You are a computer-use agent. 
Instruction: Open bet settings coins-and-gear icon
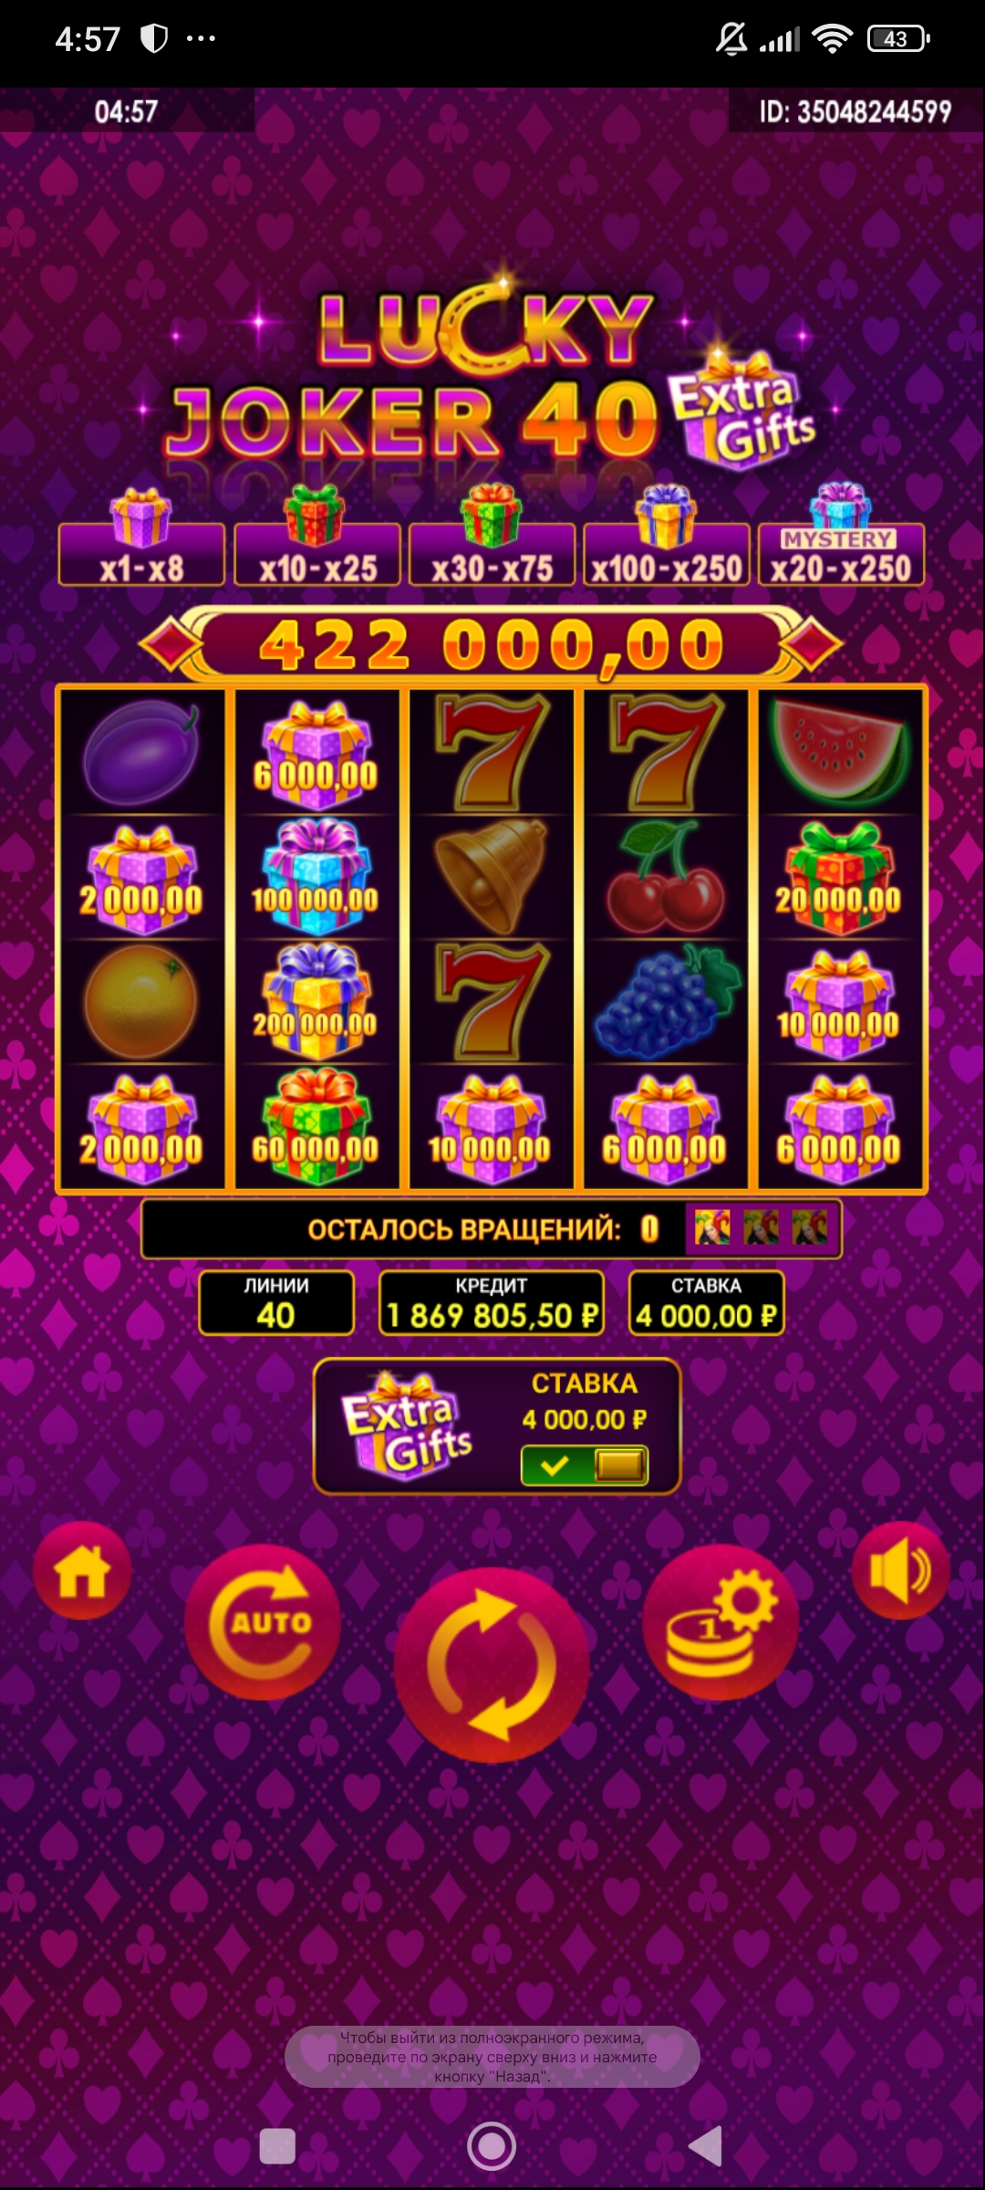coord(721,1622)
